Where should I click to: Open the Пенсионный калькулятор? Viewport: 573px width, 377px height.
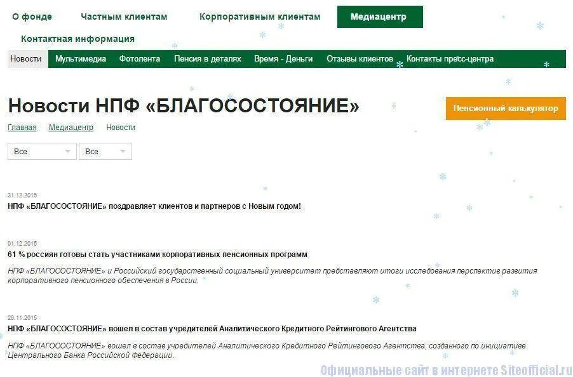(x=506, y=109)
